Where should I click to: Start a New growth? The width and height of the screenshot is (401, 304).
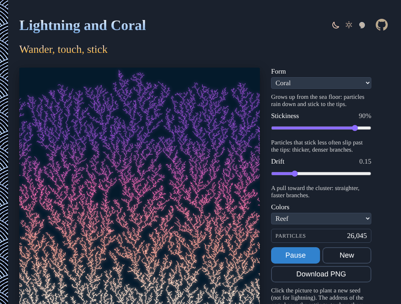tap(347, 255)
